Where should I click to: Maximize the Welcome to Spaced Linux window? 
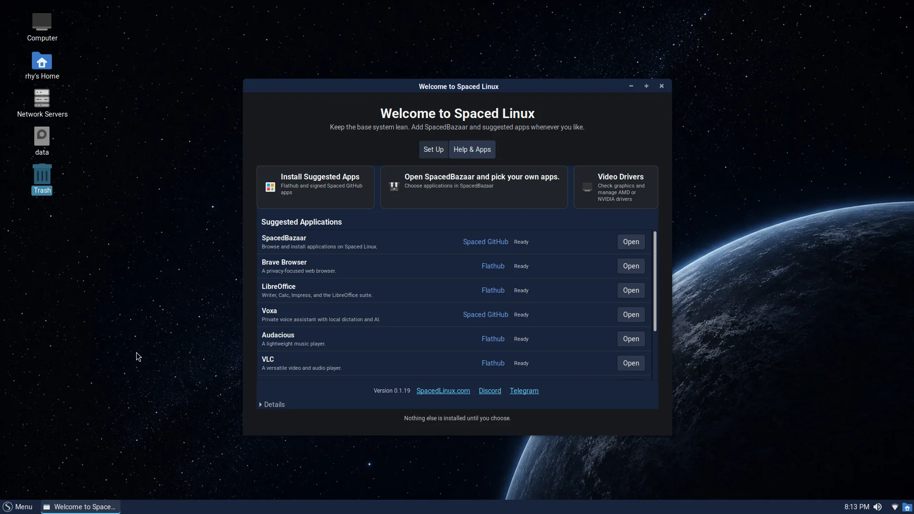pyautogui.click(x=646, y=86)
